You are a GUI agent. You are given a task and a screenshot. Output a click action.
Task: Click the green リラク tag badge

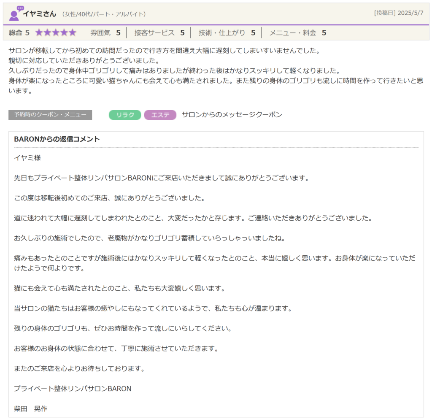click(125, 115)
